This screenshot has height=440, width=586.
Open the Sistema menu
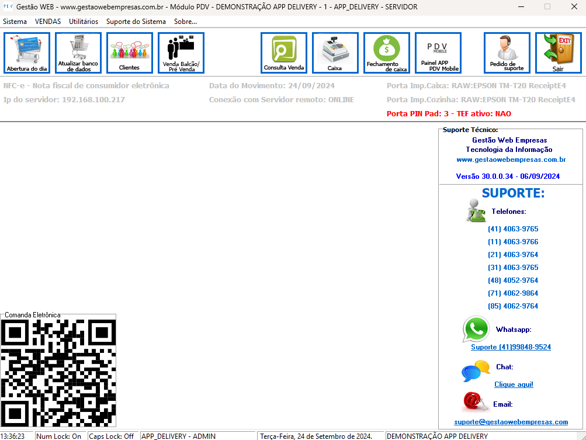click(15, 22)
